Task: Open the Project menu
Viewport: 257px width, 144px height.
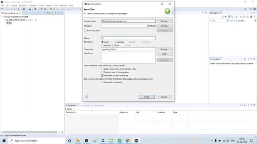Action: tap(49, 6)
